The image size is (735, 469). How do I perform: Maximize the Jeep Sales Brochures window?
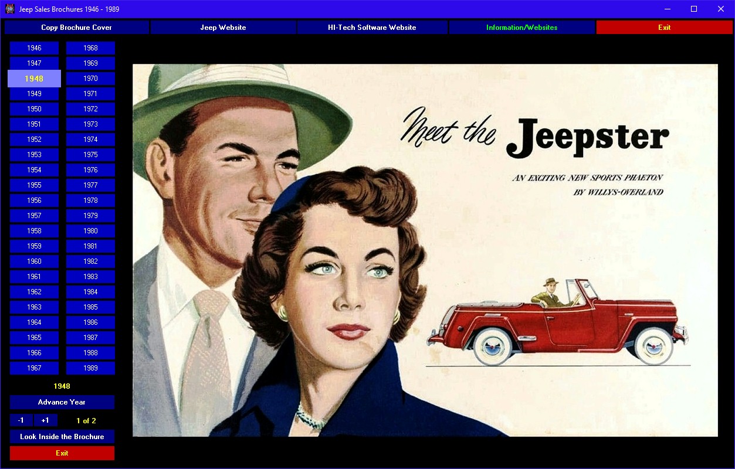[694, 9]
